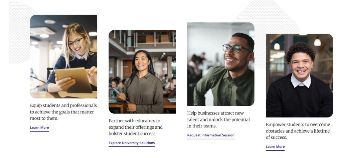Select the 'Help businesses attract new talent' text
342x158 pixels.
pyautogui.click(x=218, y=119)
